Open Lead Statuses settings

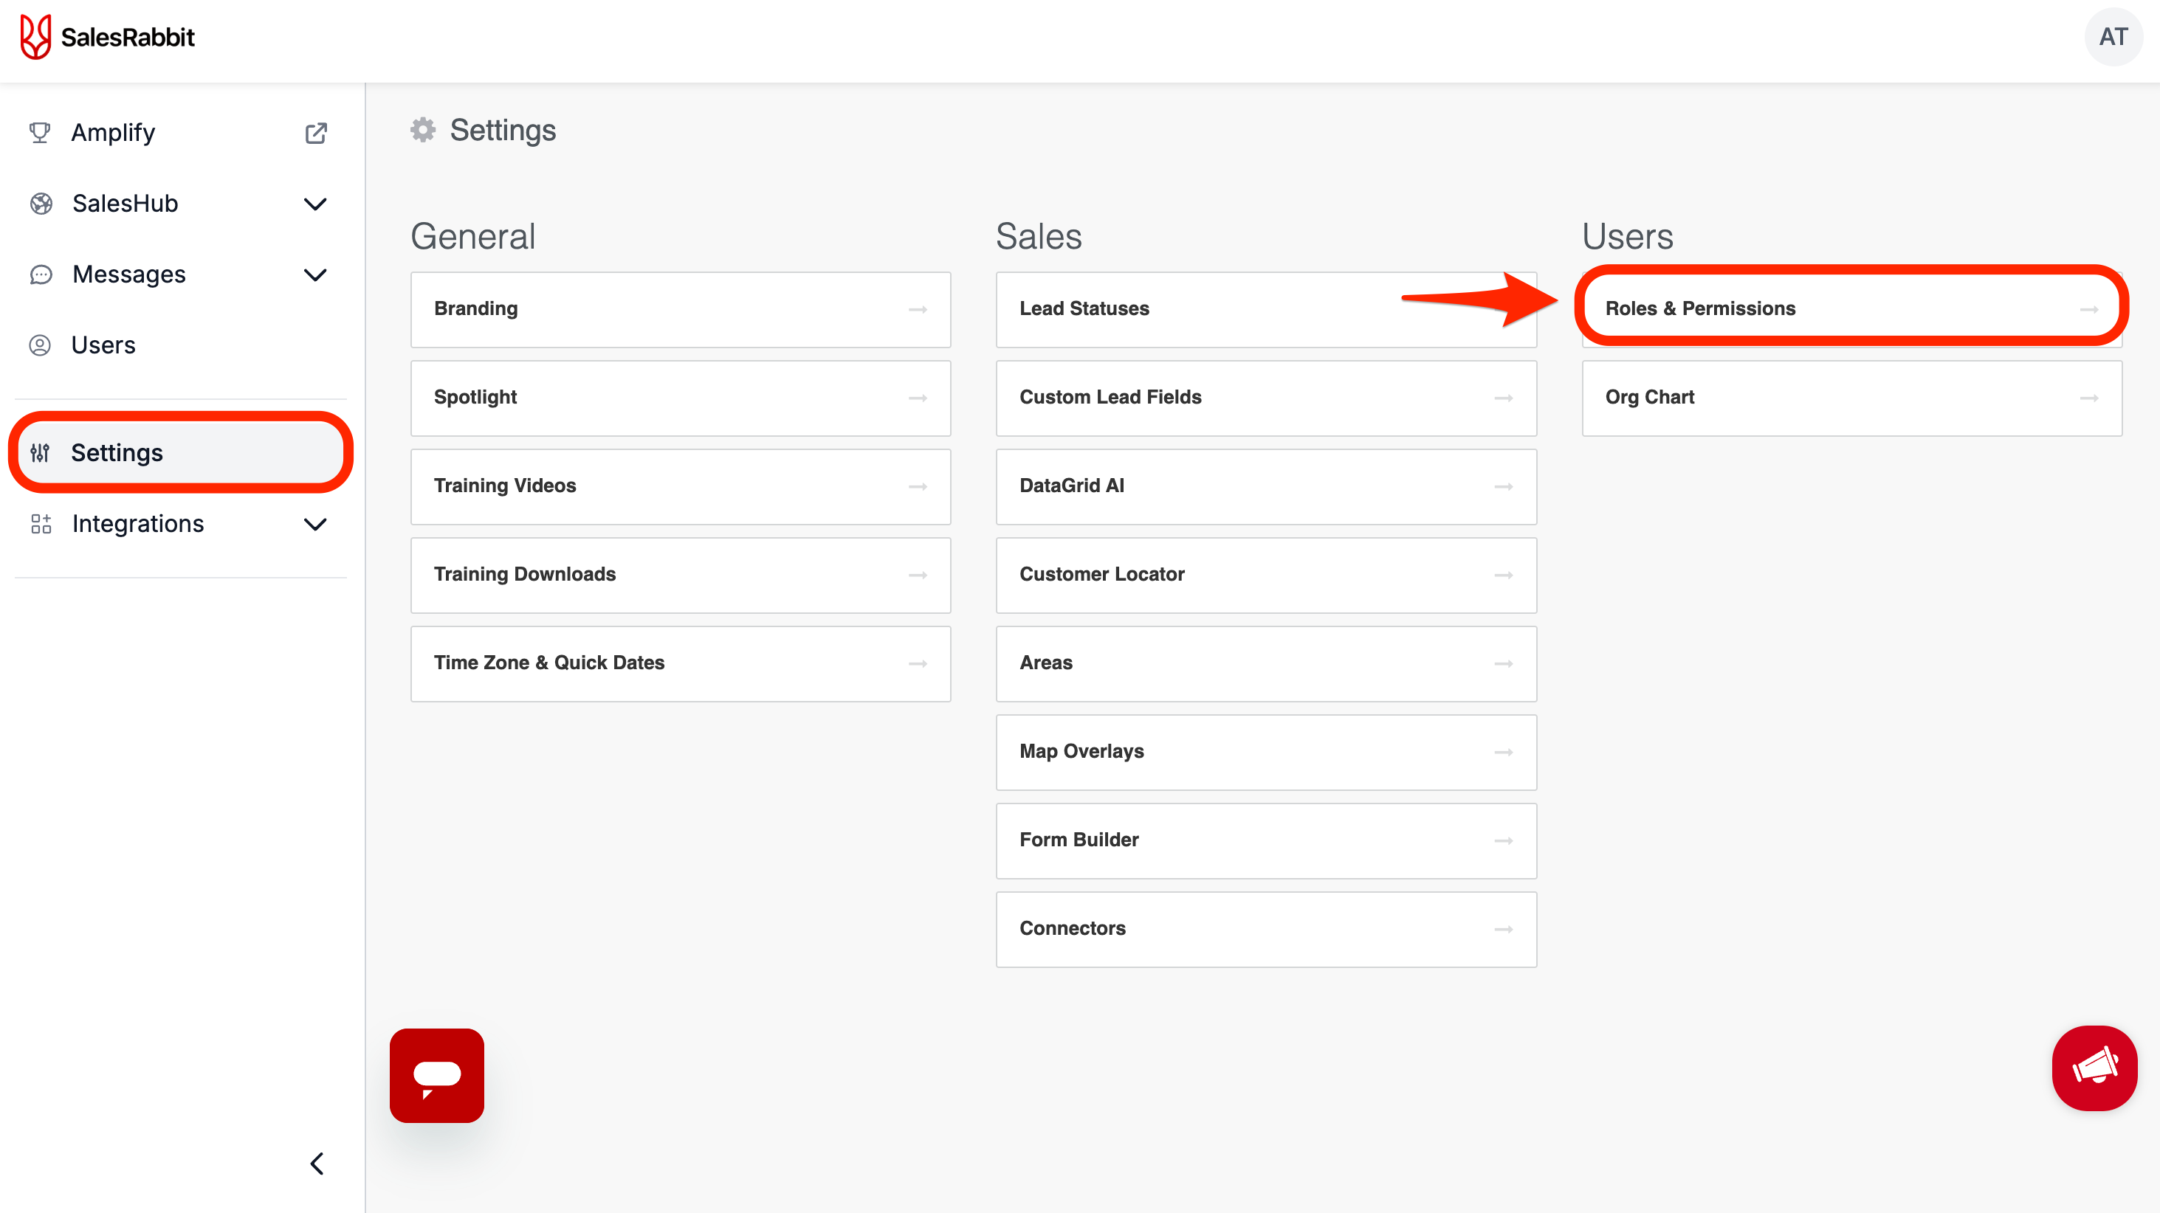pos(1266,309)
